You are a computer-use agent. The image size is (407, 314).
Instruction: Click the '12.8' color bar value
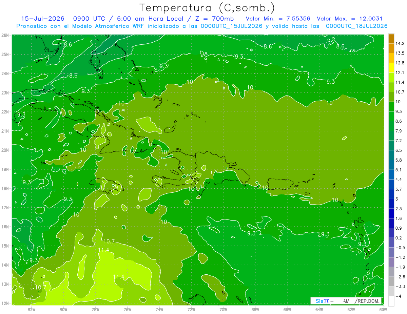click(x=400, y=63)
